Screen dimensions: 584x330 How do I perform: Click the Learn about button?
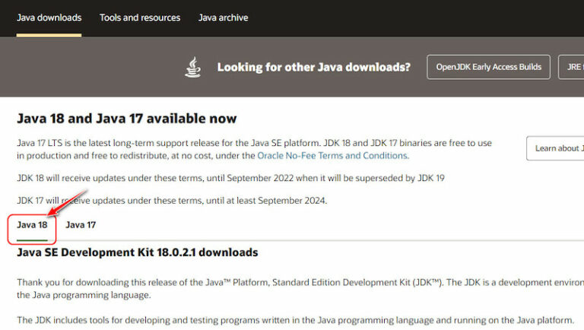[x=555, y=148]
